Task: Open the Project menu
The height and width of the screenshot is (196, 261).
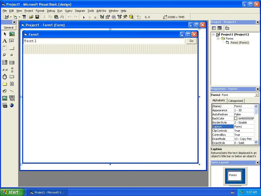Action: [29, 11]
